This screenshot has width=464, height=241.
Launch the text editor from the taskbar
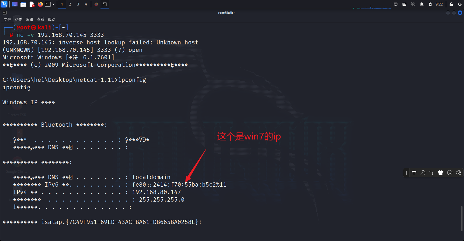[x=32, y=4]
